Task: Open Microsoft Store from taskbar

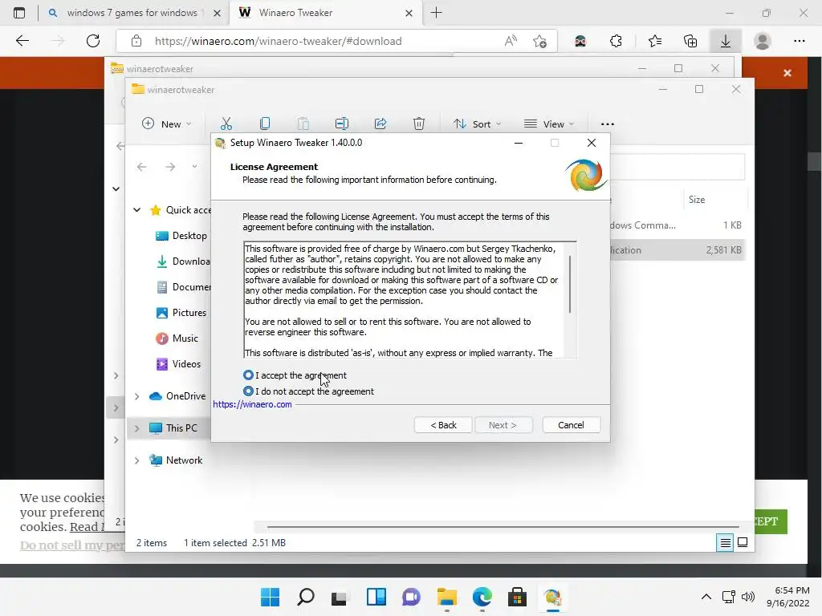Action: click(518, 597)
